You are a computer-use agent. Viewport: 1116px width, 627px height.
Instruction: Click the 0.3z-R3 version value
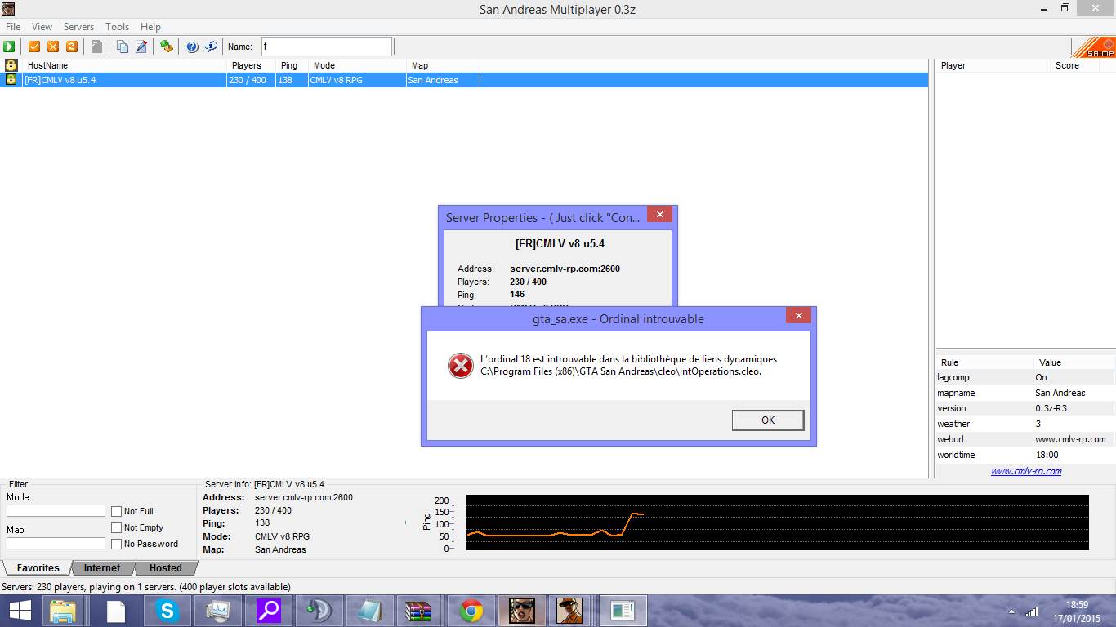1051,408
